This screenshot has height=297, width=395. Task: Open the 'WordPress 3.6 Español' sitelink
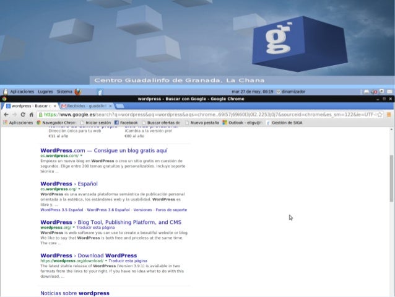pos(108,210)
